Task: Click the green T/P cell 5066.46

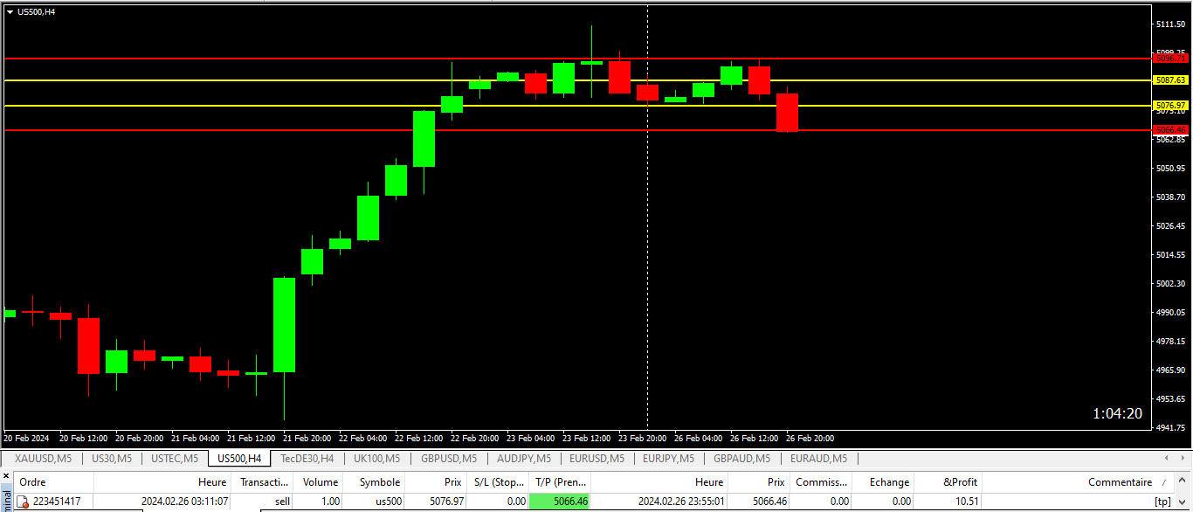Action: (559, 502)
